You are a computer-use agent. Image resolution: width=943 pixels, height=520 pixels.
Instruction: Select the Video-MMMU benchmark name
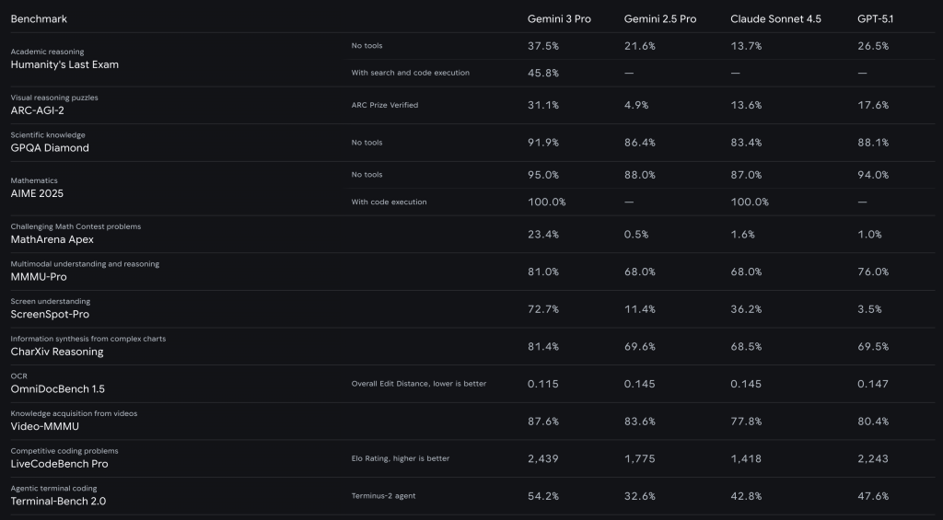coord(42,427)
